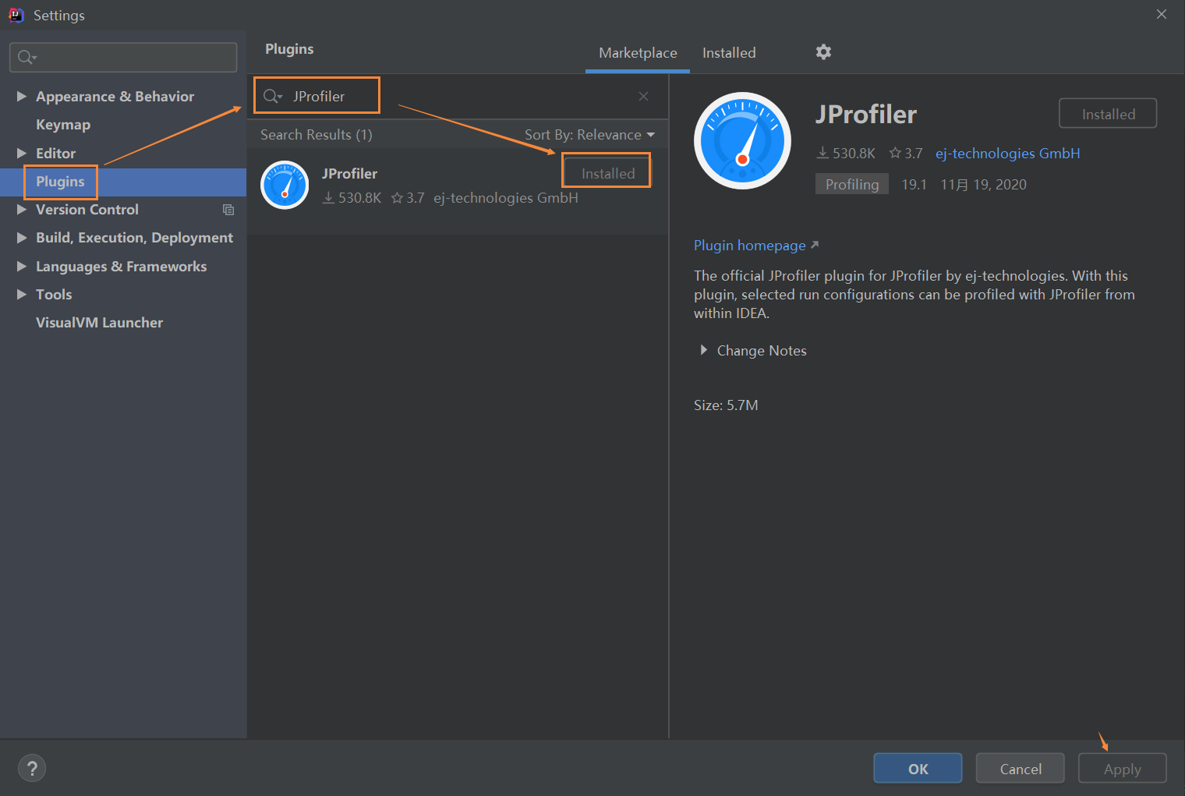Click the large JProfiler logo in details
Screen dimensions: 1185x796
point(742,141)
